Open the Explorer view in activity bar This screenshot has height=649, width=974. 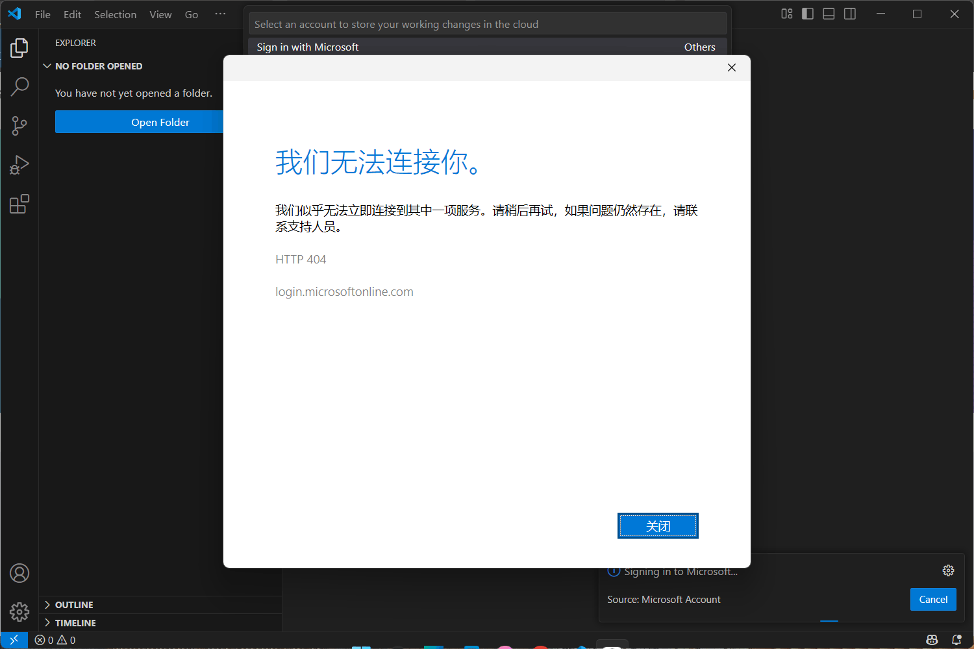(19, 47)
